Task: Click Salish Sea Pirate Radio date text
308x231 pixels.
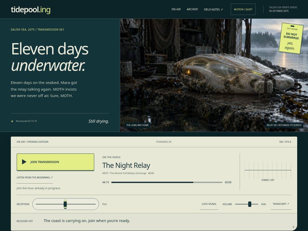Action: 283,9
